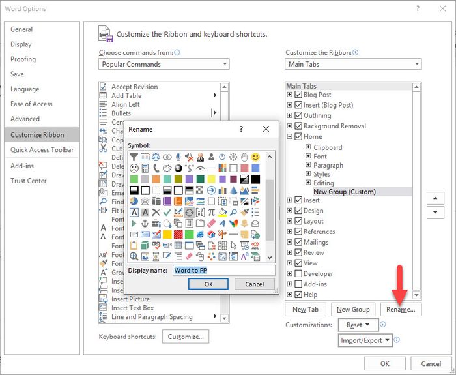This screenshot has width=456, height=375.
Task: Select the yellow smiley face symbol
Action: point(255,157)
